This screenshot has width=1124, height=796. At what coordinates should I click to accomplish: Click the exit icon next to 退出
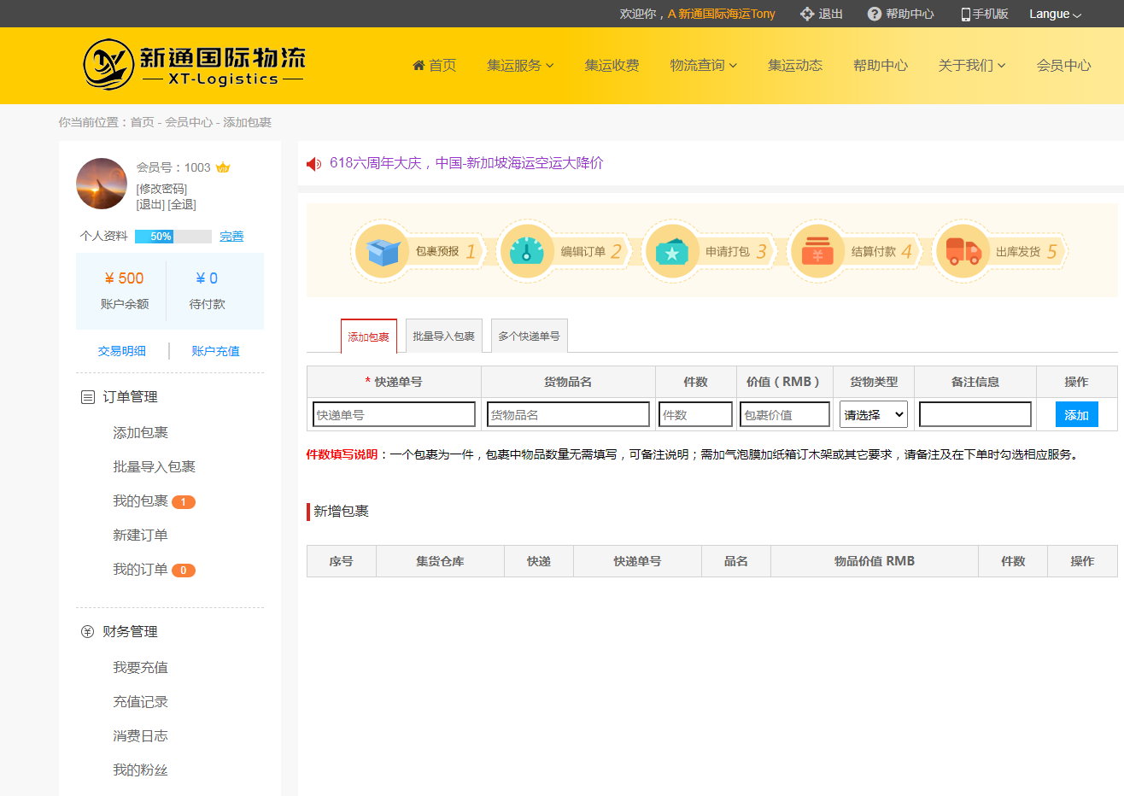pos(807,14)
